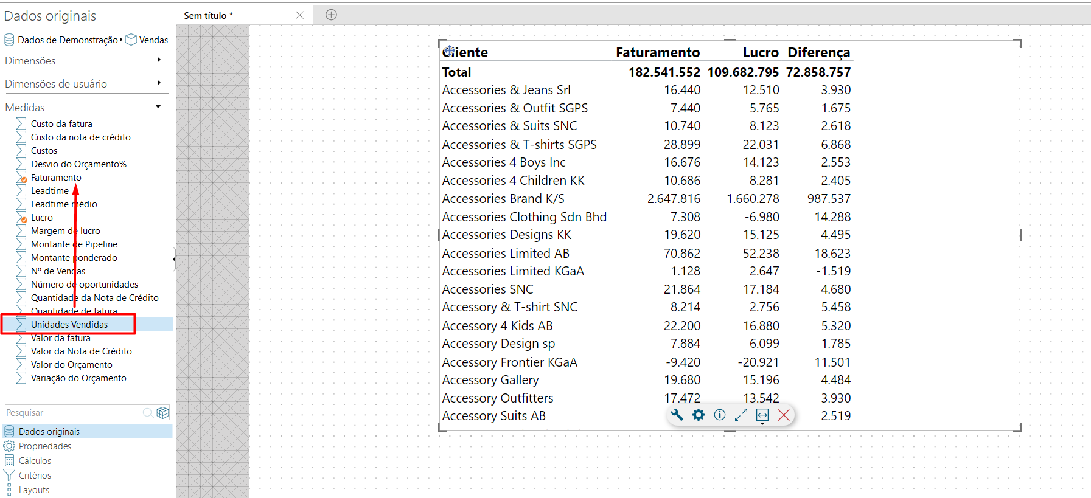Click the Vendas breadcrumb
The image size is (1091, 498).
pos(153,40)
